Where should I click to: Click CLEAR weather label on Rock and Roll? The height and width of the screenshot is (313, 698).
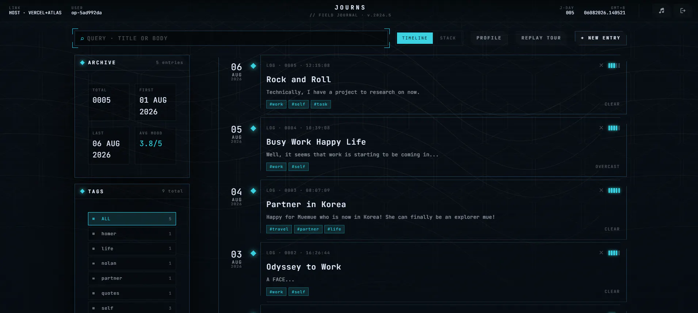(612, 104)
